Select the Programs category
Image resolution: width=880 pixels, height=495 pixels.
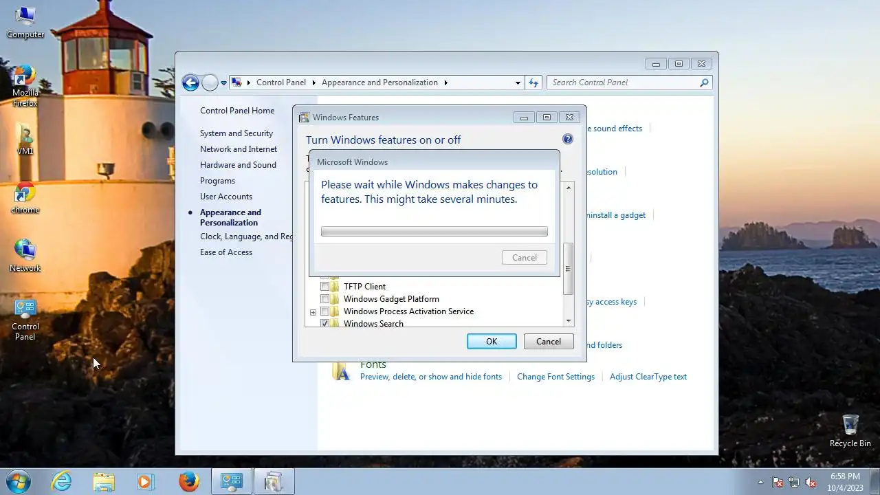[217, 181]
